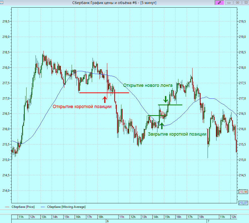Image resolution: width=249 pixels, height=223 pixels.
Task: Click the 219,5 label on left price axis
Action: (6, 21)
